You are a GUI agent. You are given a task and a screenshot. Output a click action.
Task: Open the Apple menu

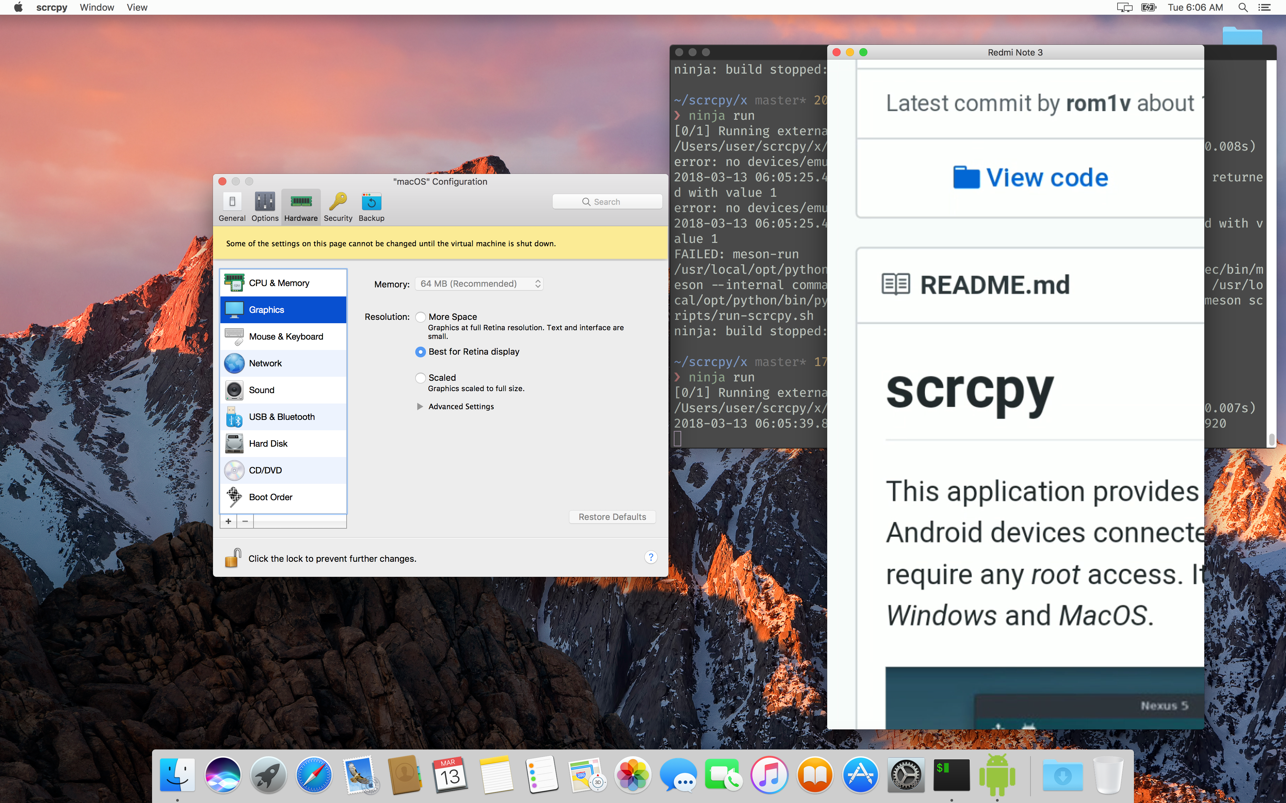coord(18,7)
